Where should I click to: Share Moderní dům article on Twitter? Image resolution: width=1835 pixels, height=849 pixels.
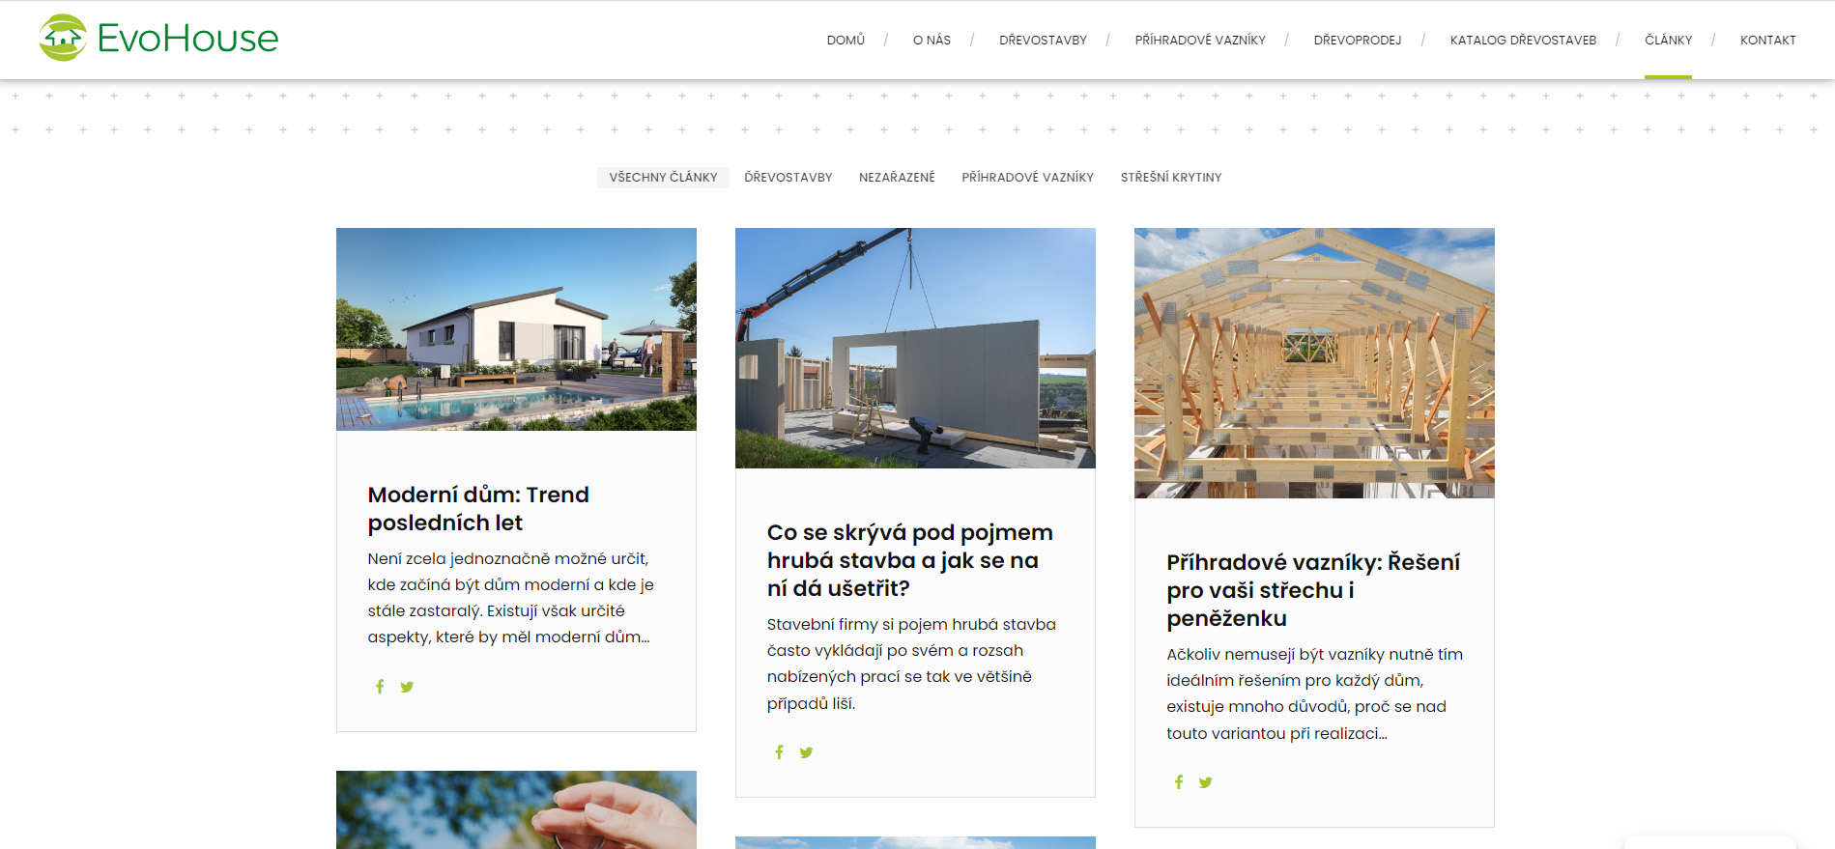click(x=407, y=687)
